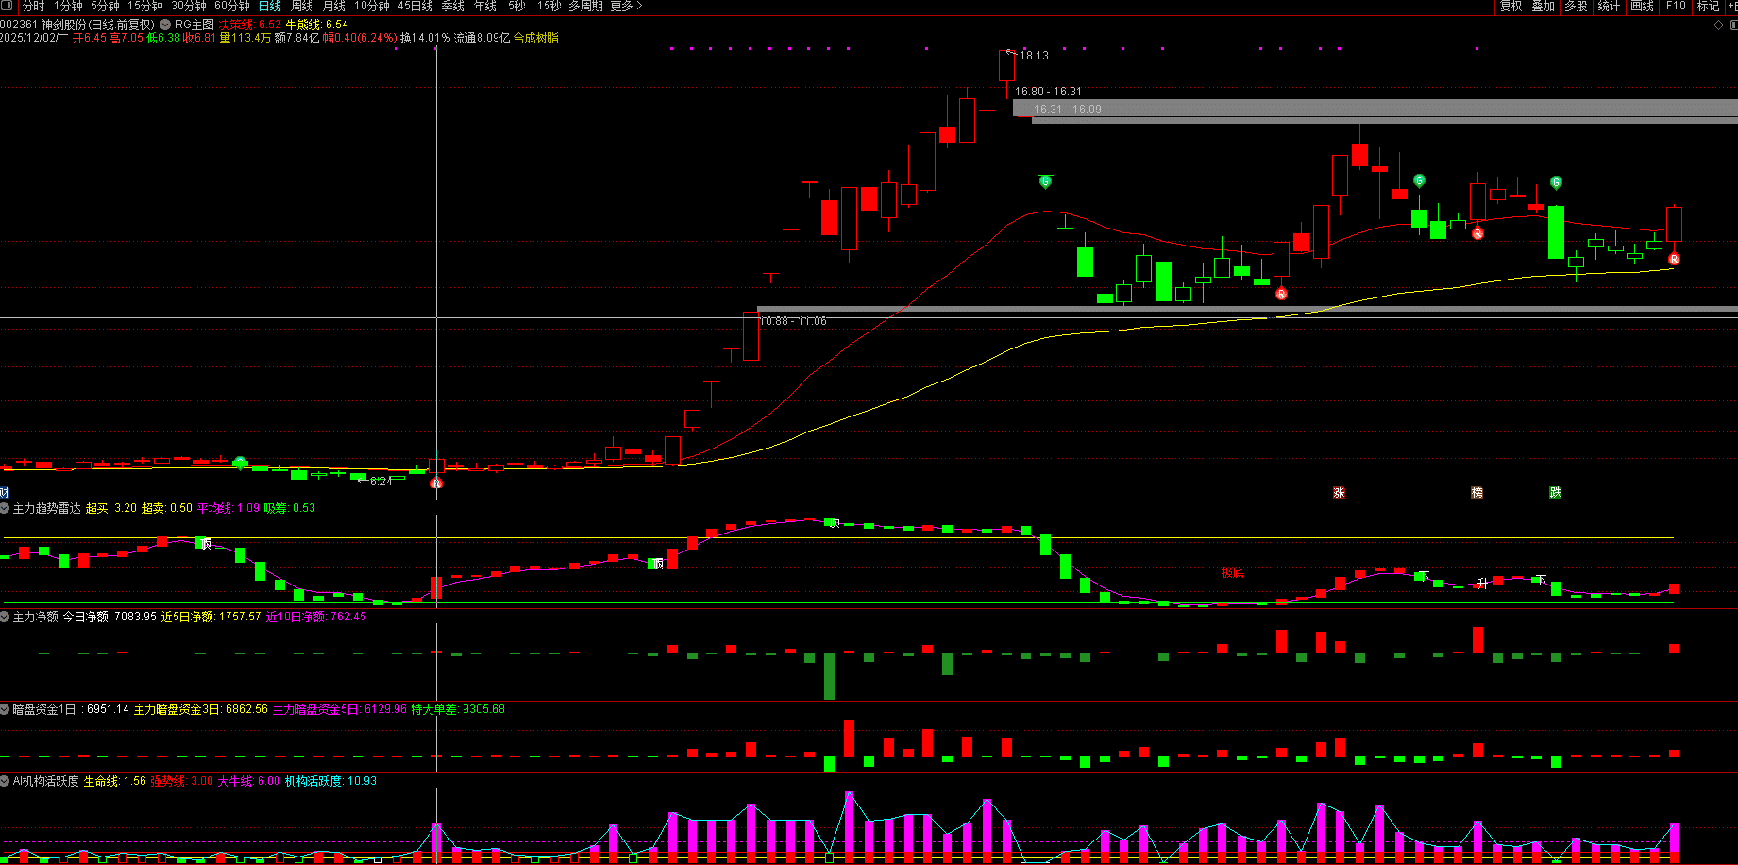Click the 统计 statistics button
Screen dimensions: 1738x865
(1609, 7)
